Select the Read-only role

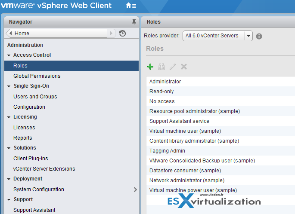click(x=220, y=92)
